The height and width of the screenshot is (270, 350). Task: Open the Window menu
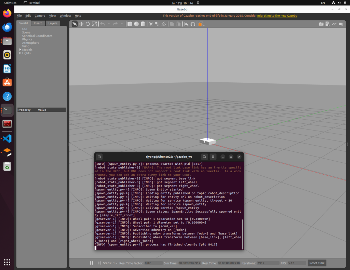pos(65,16)
